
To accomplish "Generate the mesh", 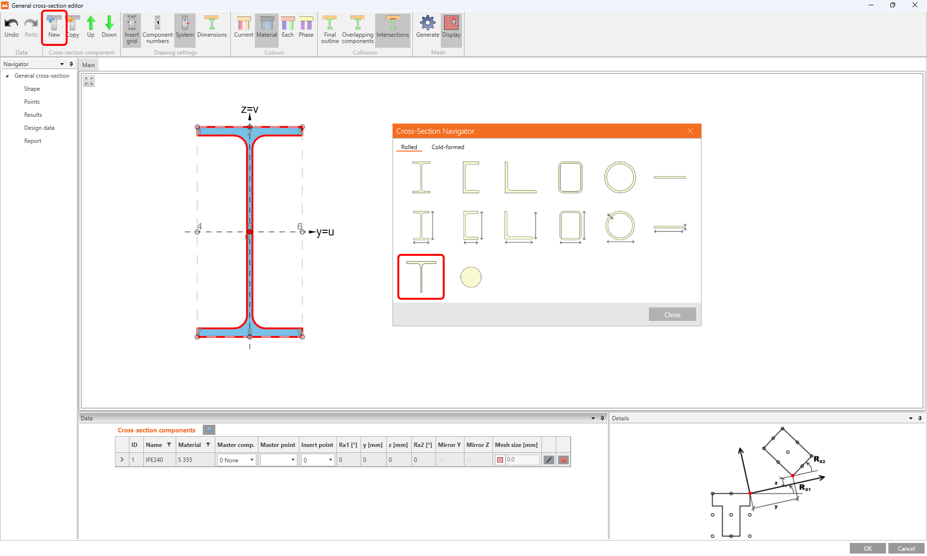I will (x=427, y=28).
